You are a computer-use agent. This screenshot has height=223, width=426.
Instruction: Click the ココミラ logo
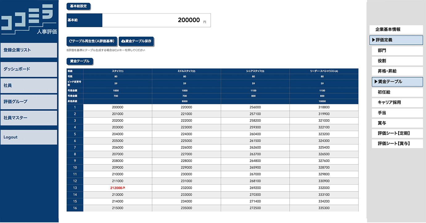coord(29,21)
